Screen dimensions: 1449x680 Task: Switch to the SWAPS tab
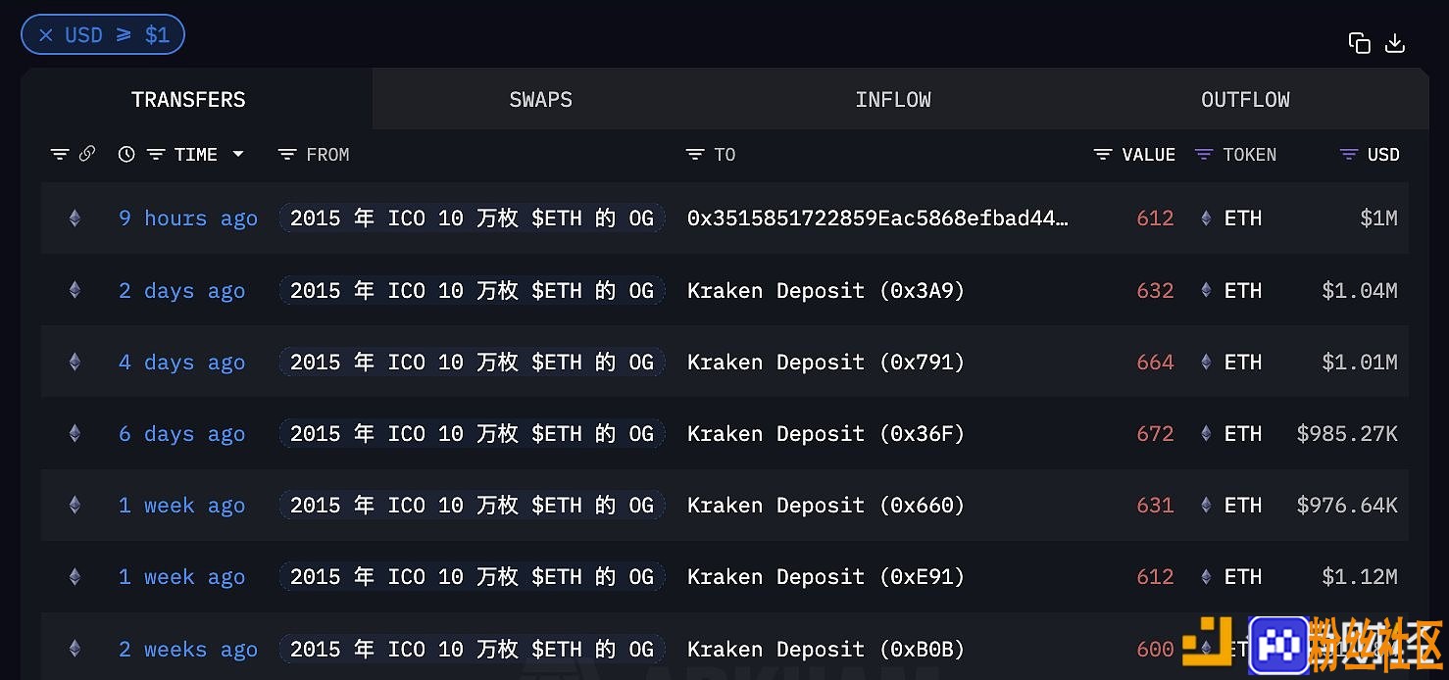point(540,100)
